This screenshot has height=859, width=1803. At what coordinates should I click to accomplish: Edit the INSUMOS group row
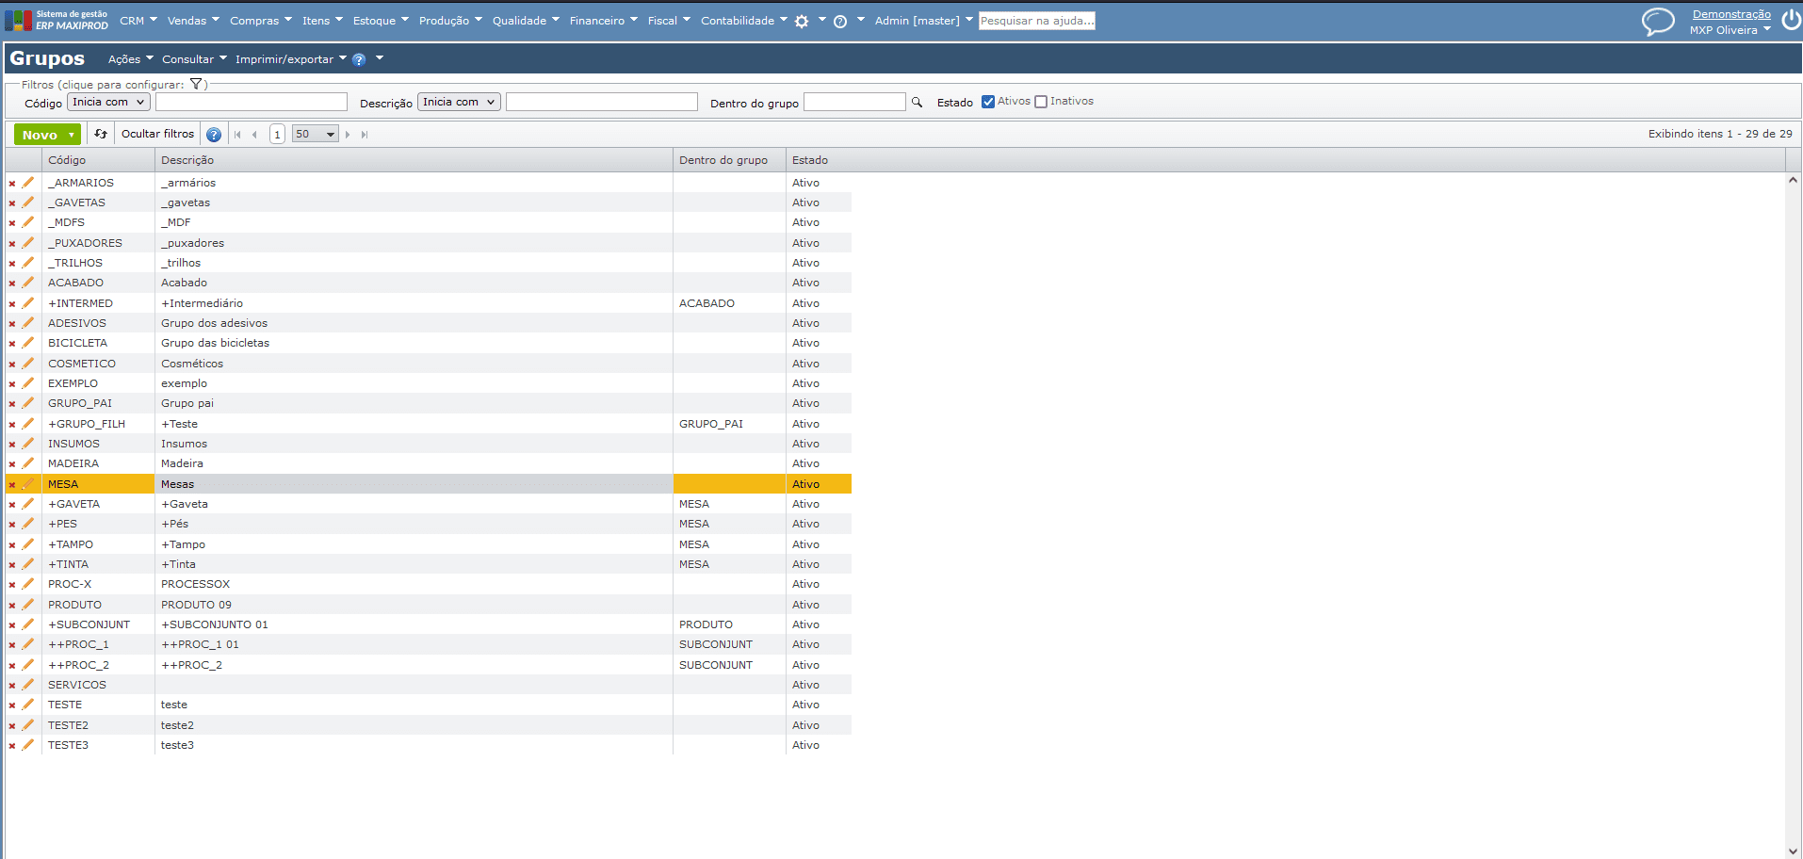[x=28, y=444]
